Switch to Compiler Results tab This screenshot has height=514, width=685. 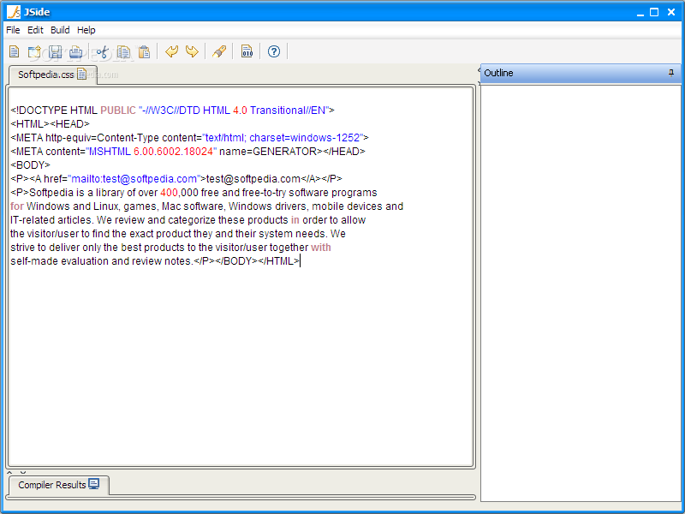(x=58, y=485)
